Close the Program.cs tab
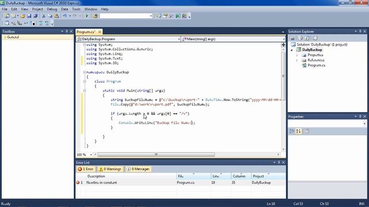The height and width of the screenshot is (207, 369). coord(100,32)
